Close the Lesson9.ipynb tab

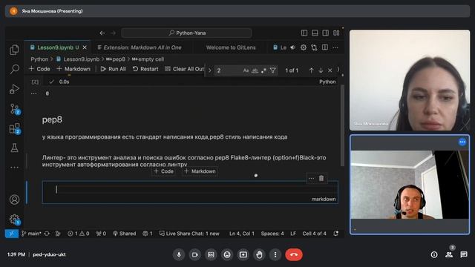pyautogui.click(x=85, y=47)
